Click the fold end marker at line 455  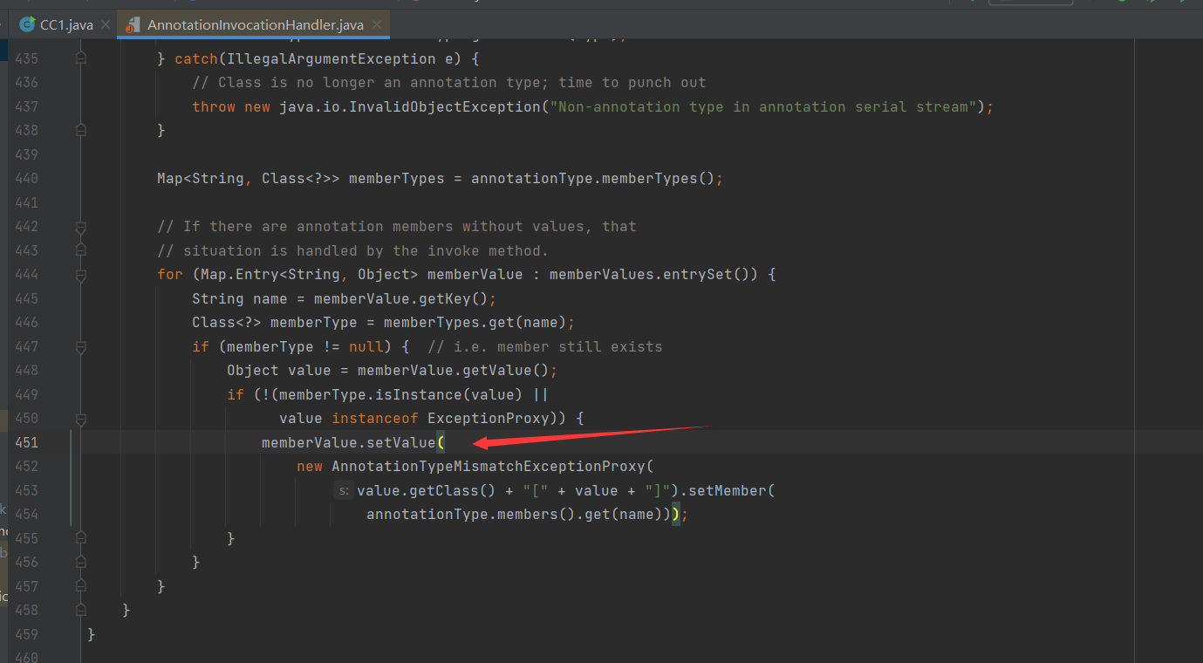[x=81, y=538]
